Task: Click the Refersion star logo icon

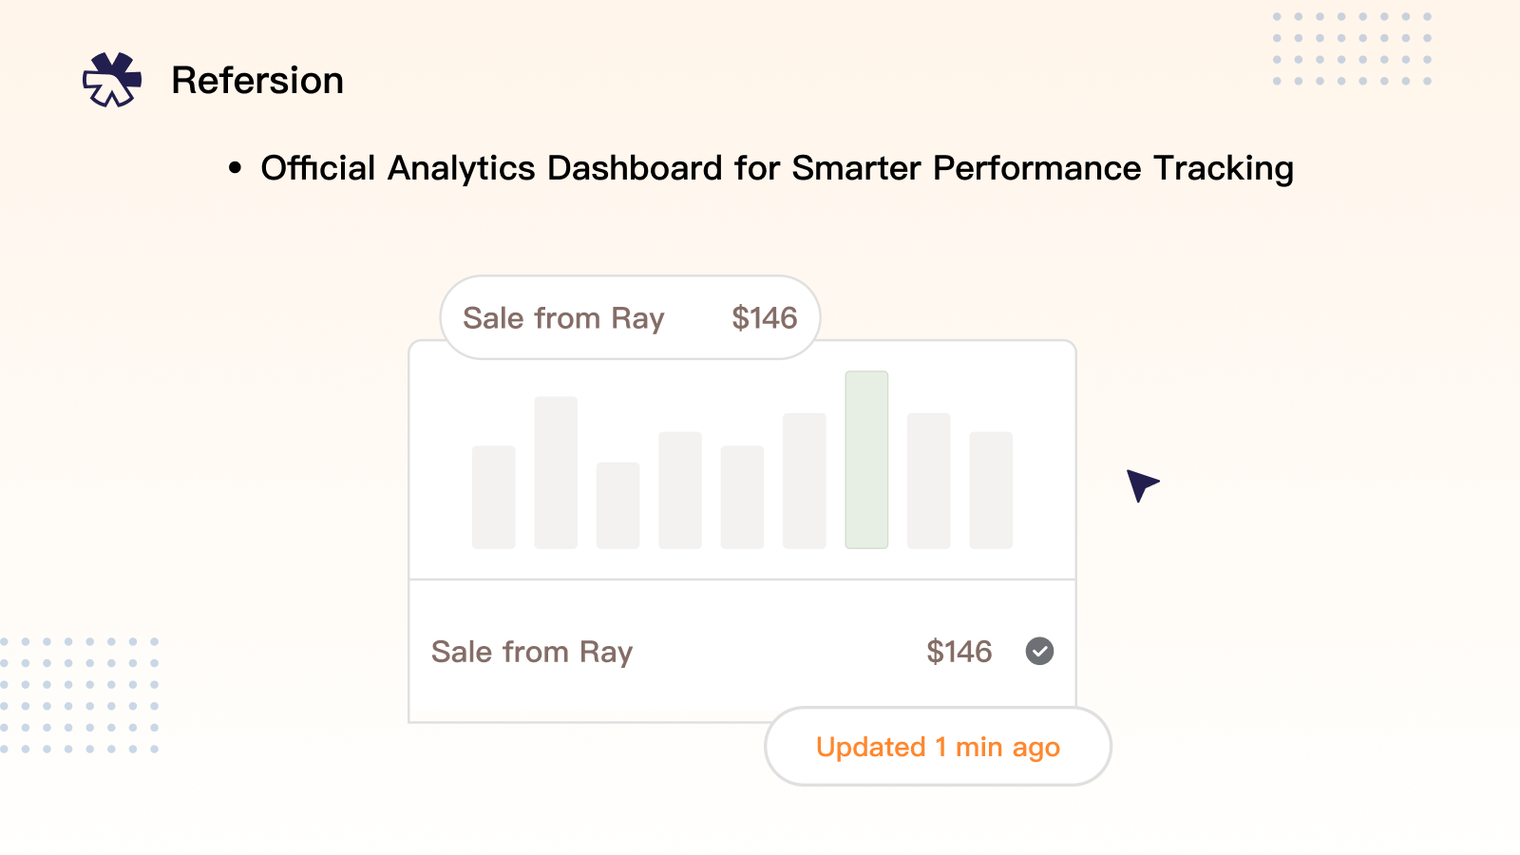Action: click(112, 80)
